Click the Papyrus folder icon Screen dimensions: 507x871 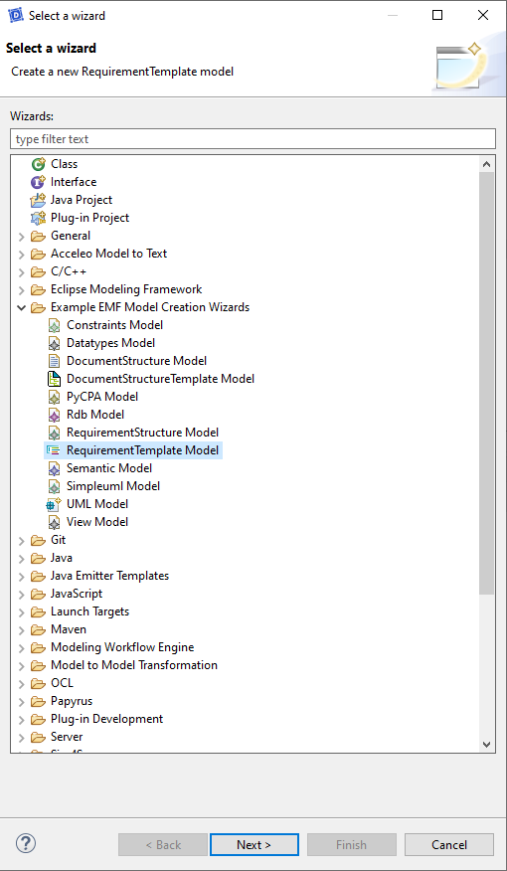38,701
